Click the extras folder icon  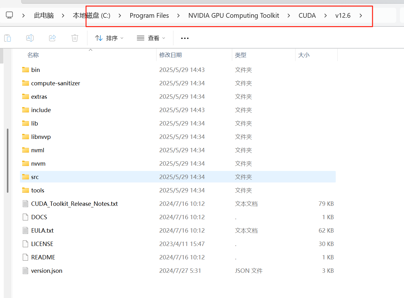pyautogui.click(x=26, y=96)
